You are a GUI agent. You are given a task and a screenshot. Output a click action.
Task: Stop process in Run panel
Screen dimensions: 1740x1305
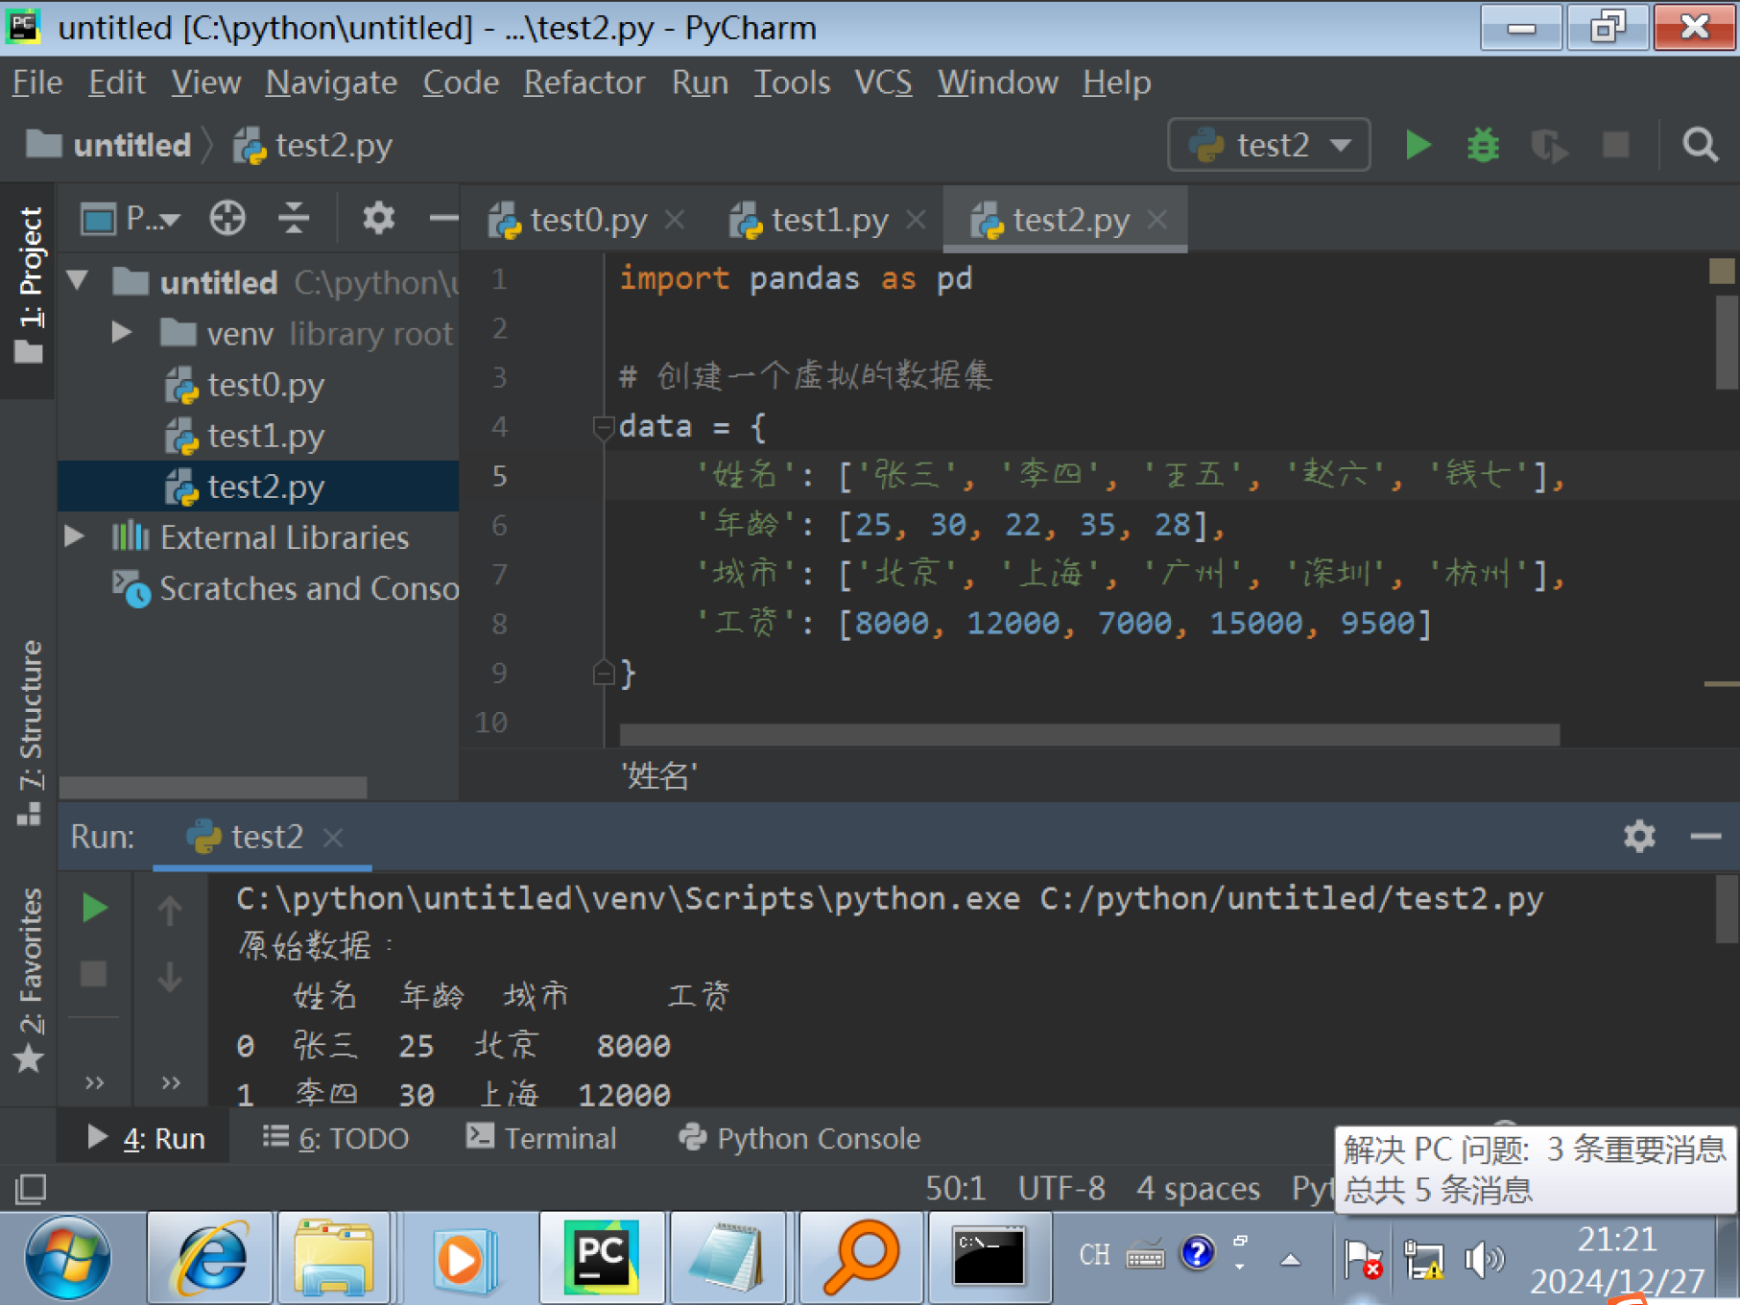(x=93, y=974)
